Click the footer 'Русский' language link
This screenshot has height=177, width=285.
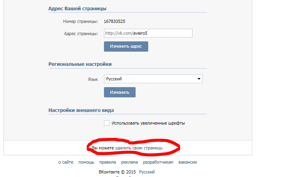147,172
